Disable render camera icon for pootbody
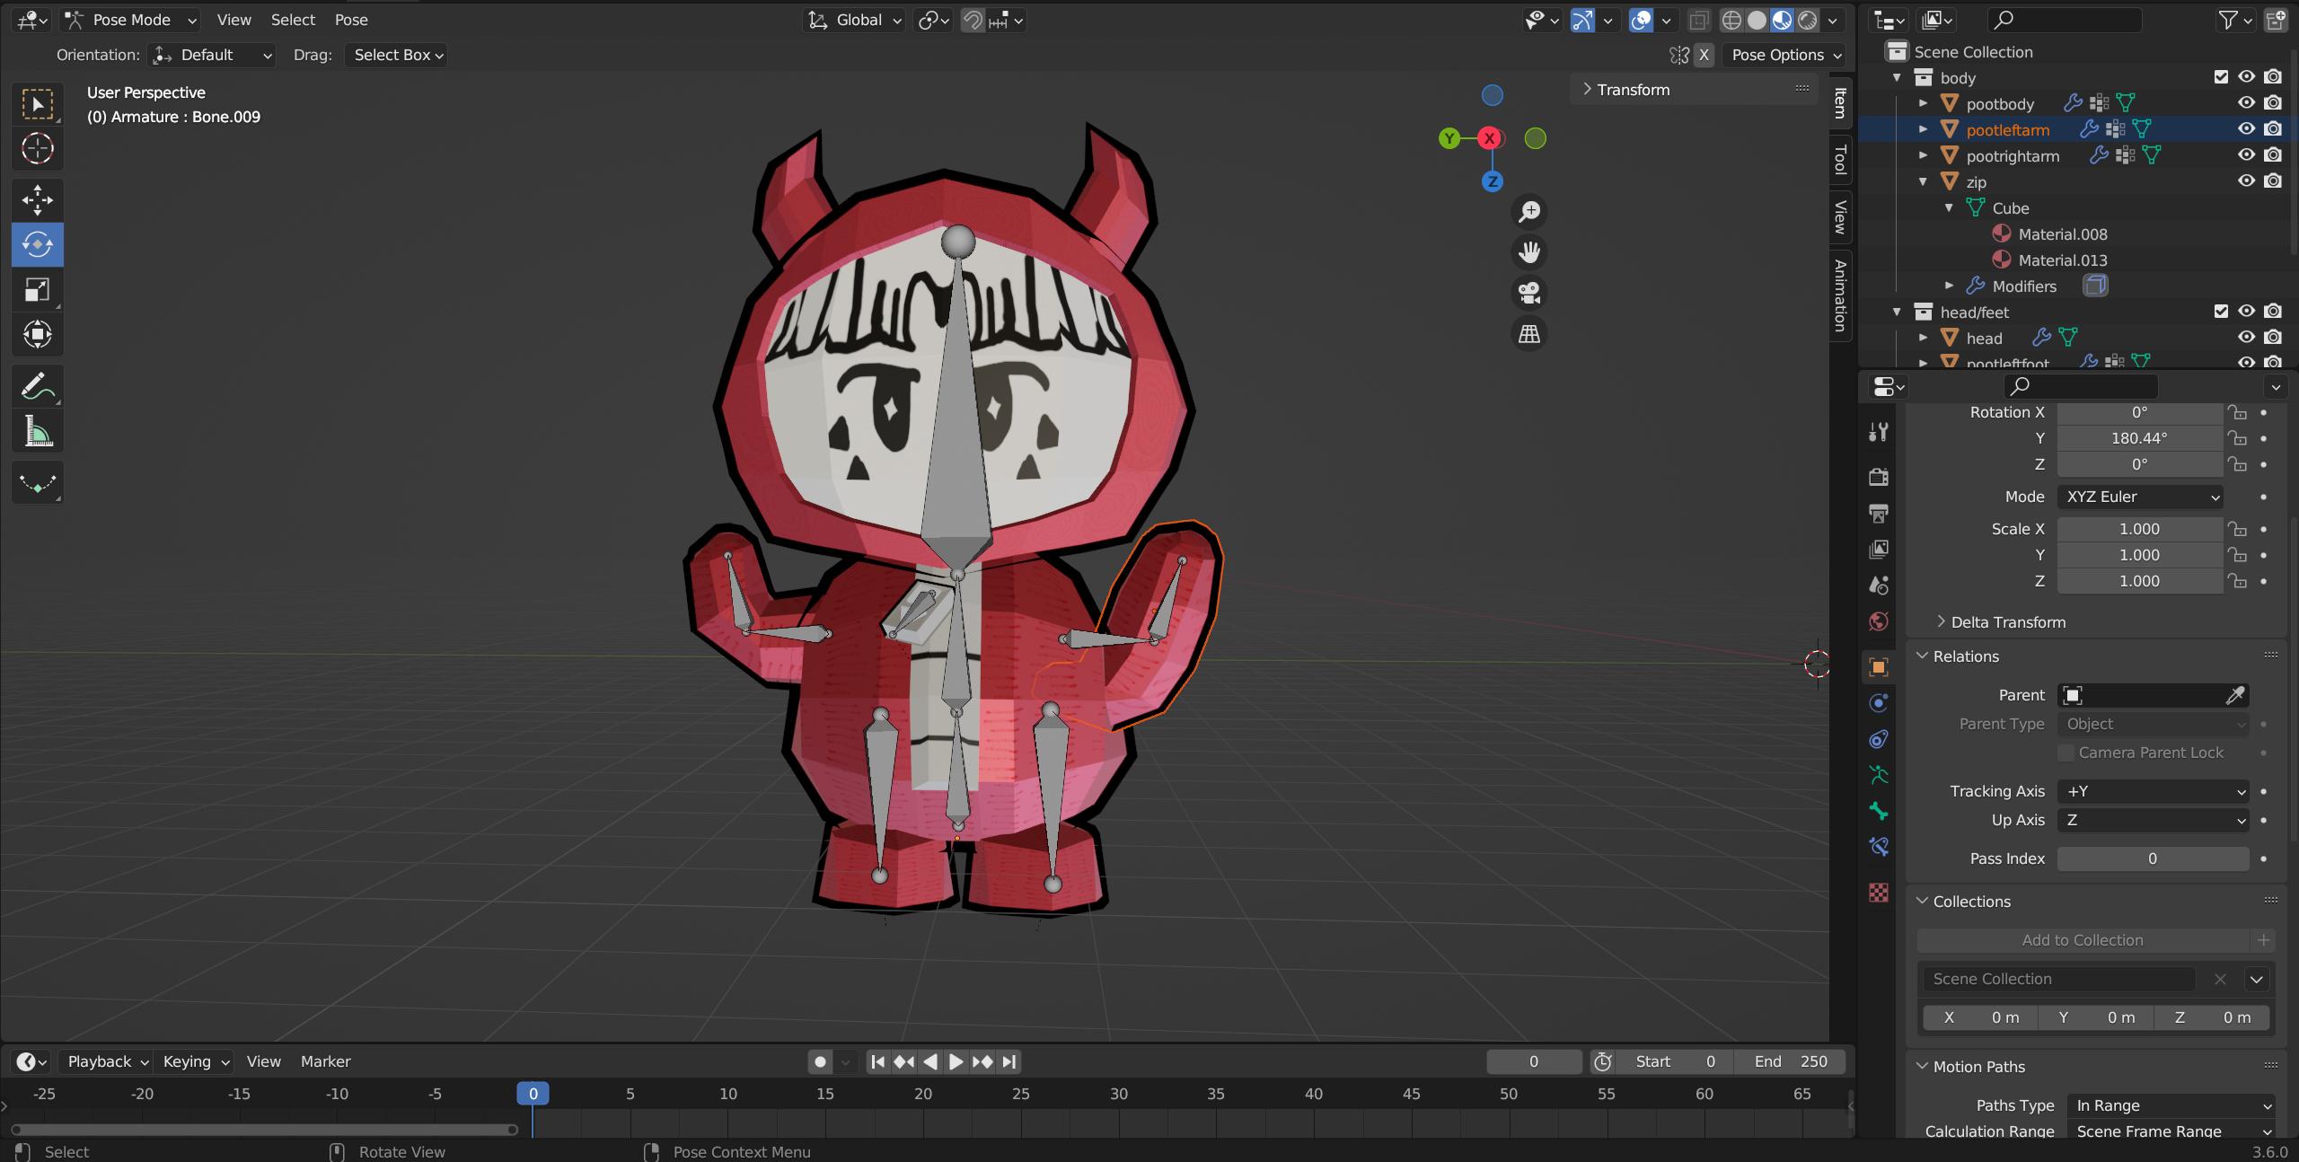Viewport: 2299px width, 1162px height. tap(2272, 103)
